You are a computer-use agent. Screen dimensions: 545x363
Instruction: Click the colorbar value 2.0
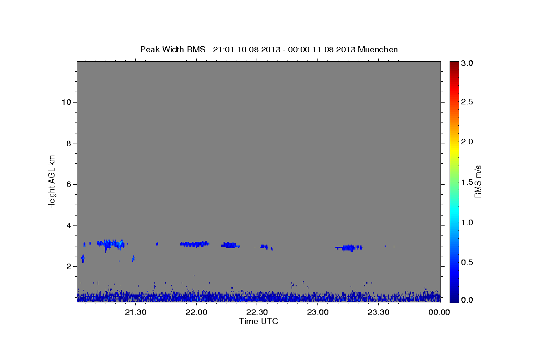pyautogui.click(x=468, y=142)
